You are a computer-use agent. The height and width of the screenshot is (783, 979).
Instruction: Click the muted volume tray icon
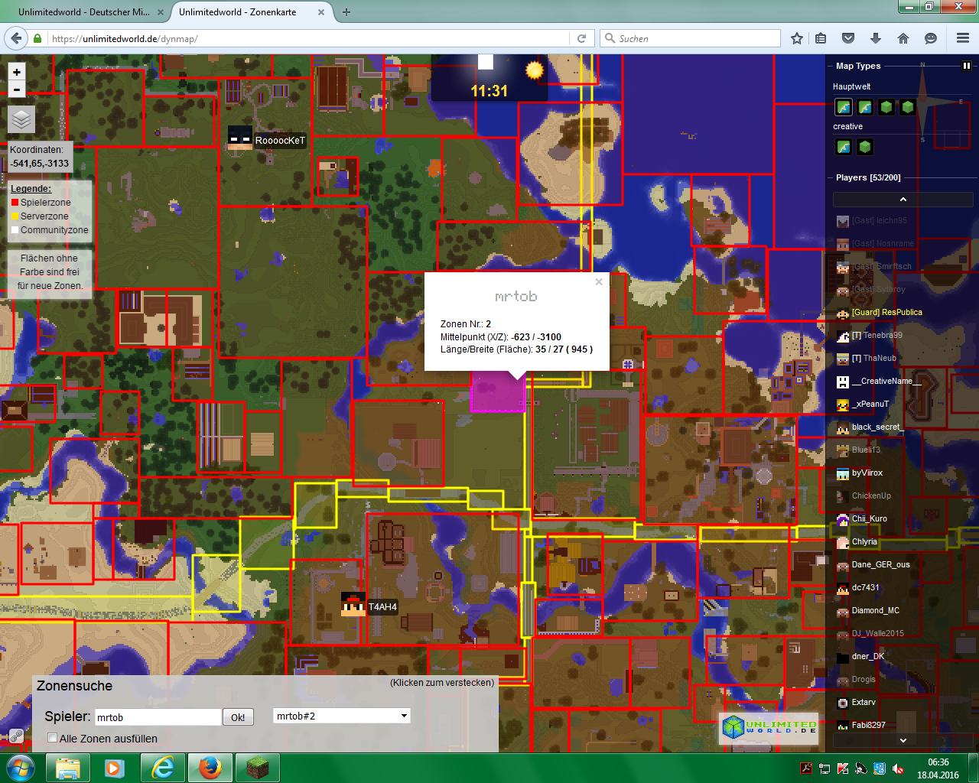tap(898, 768)
